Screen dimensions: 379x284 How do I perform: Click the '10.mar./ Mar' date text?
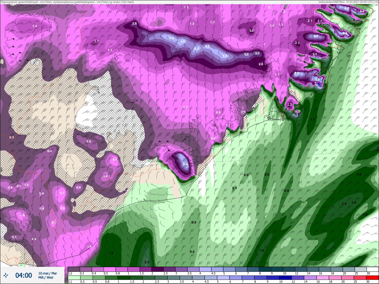click(x=48, y=273)
